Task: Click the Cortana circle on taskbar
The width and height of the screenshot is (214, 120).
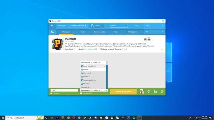Action: (x=46, y=118)
